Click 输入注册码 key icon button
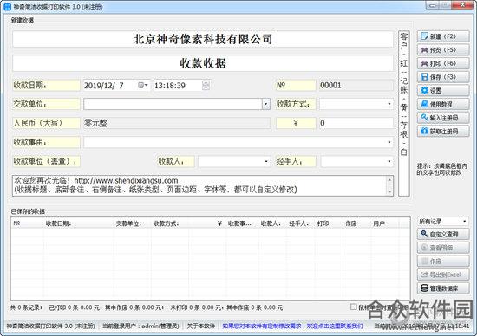Screen dimensions: 477x336 click(x=443, y=118)
